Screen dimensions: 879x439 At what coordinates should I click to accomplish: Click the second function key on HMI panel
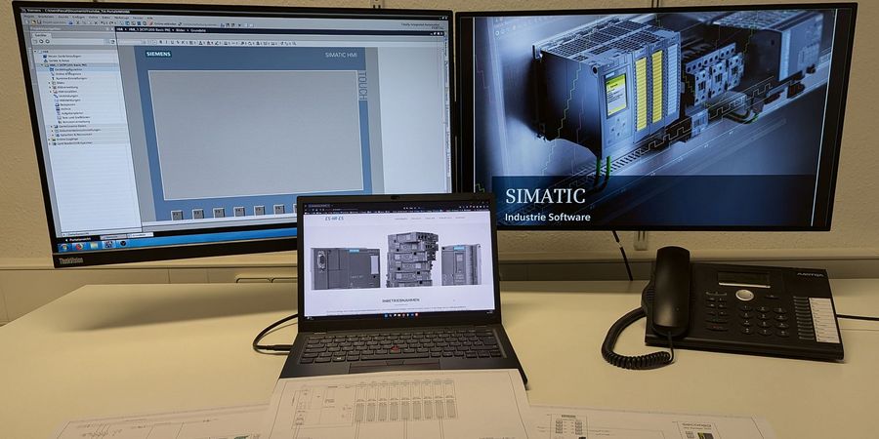198,213
